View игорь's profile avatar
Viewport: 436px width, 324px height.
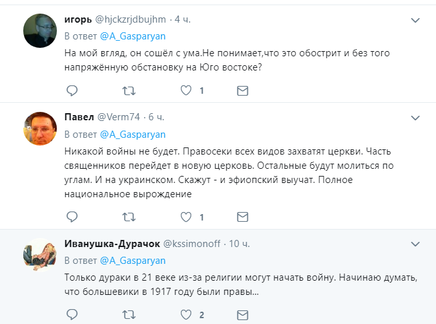point(40,30)
